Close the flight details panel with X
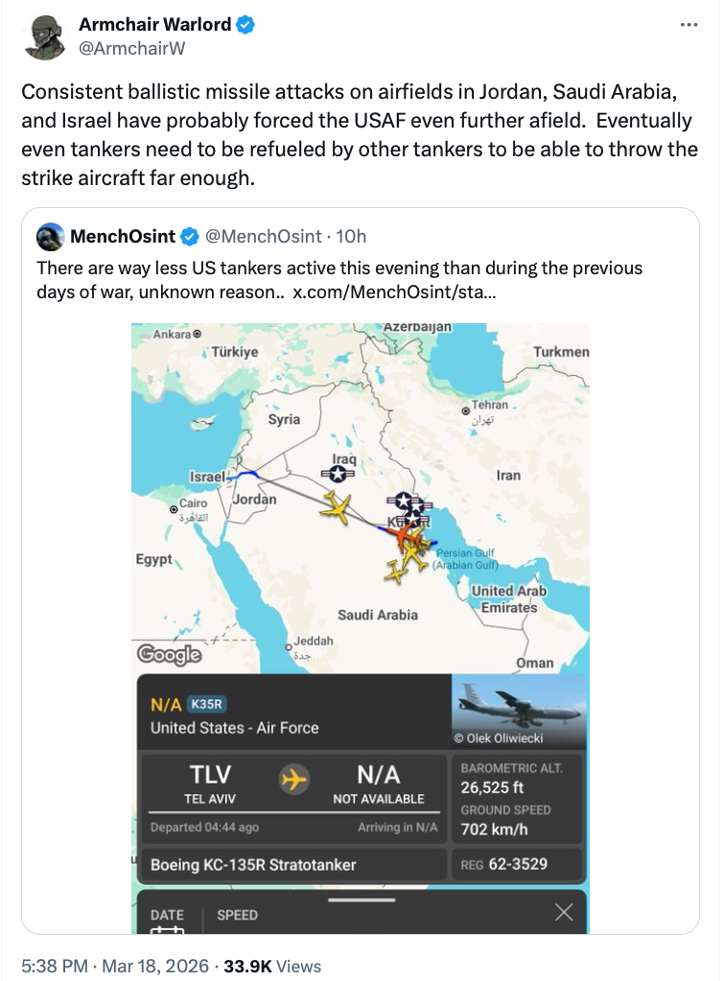723x981 pixels. pos(564,912)
